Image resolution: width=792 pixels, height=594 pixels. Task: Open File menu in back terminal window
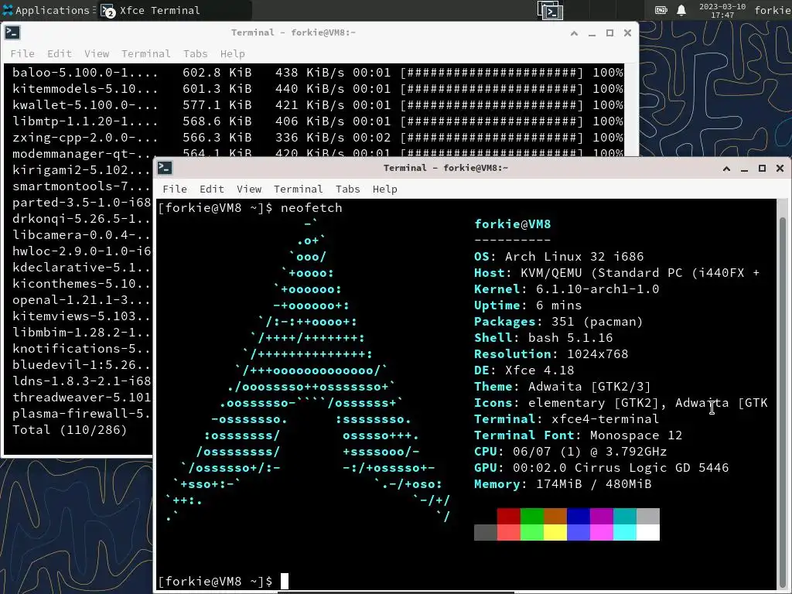pos(22,53)
